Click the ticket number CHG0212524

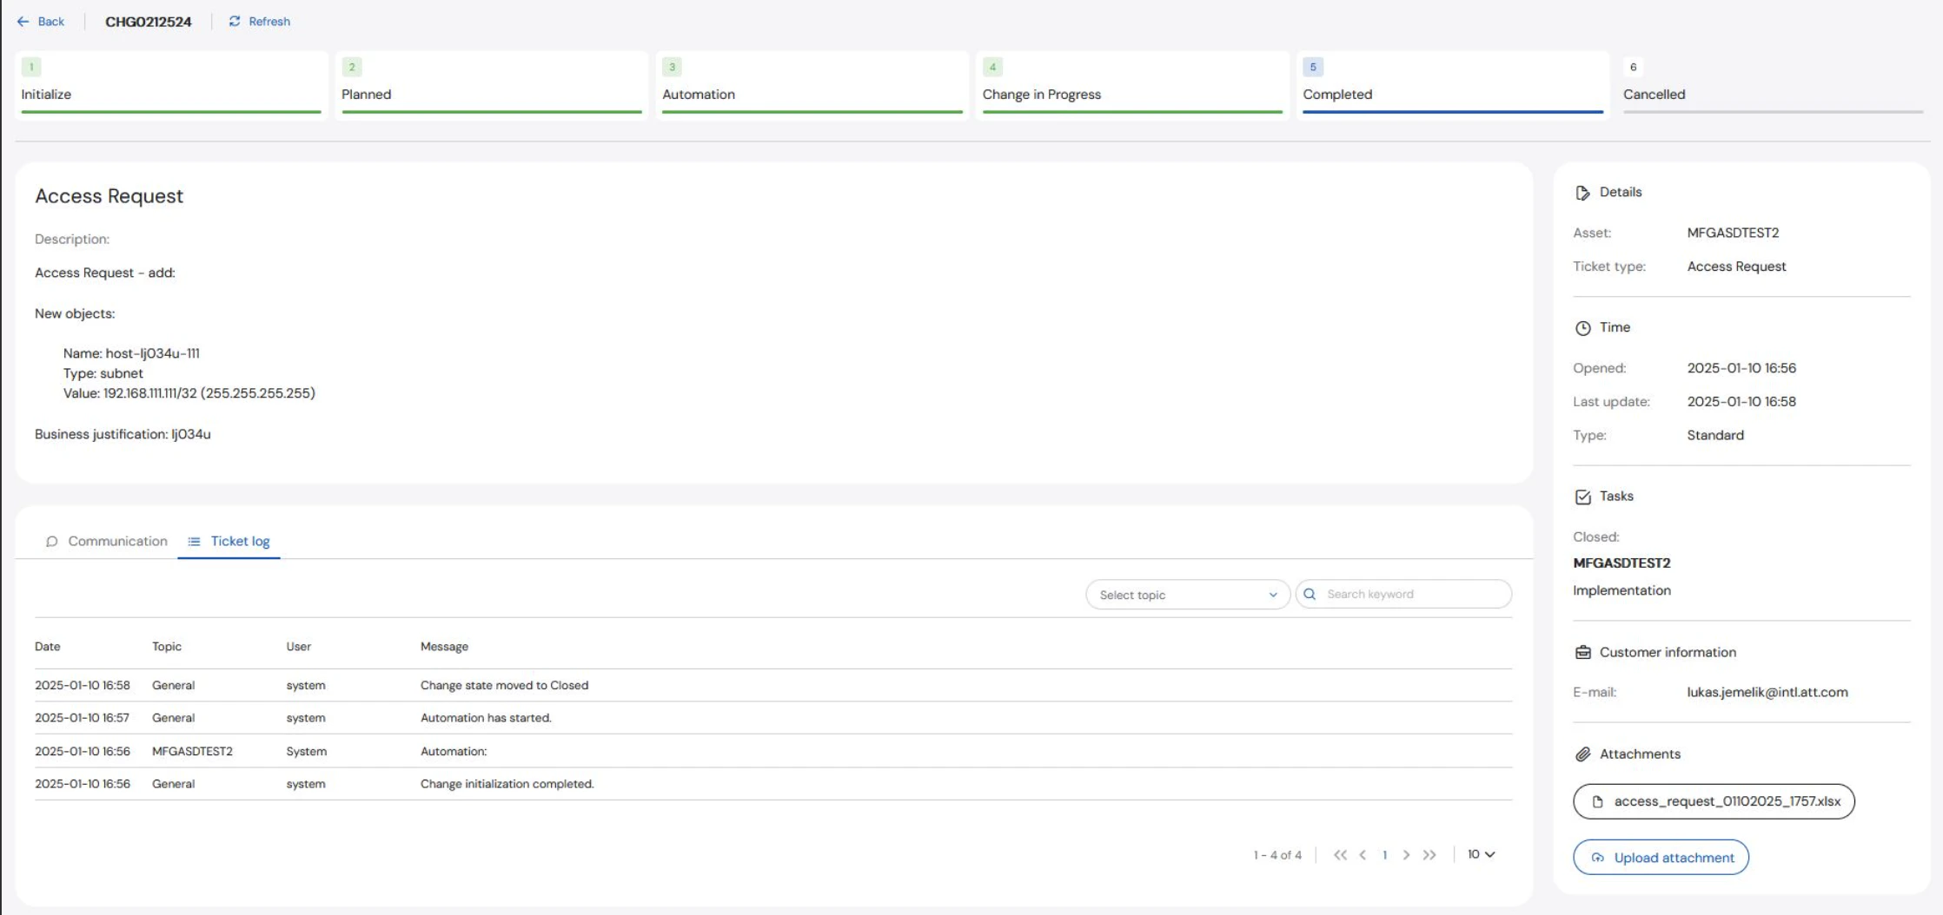pos(149,22)
